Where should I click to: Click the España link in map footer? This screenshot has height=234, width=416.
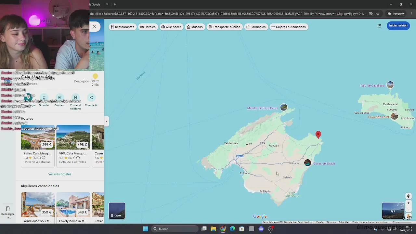320,222
